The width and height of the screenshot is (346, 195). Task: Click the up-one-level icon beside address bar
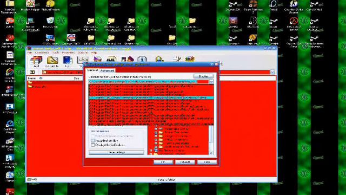tap(32, 72)
